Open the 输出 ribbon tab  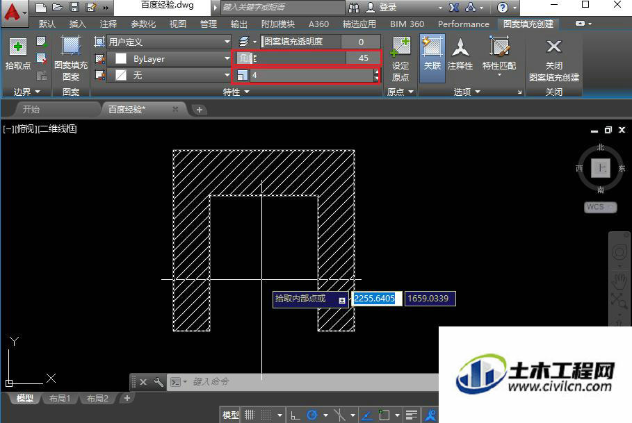point(238,24)
